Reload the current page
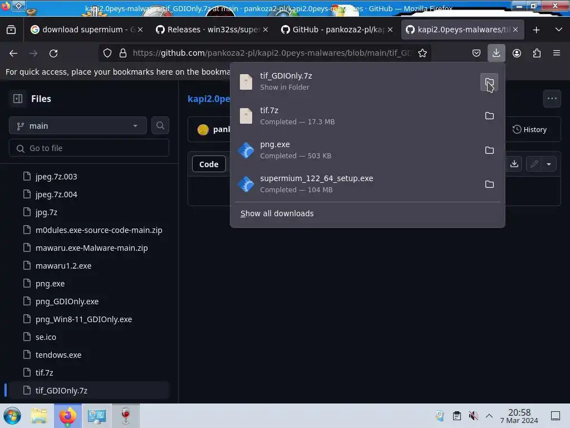Image resolution: width=570 pixels, height=428 pixels. (53, 53)
